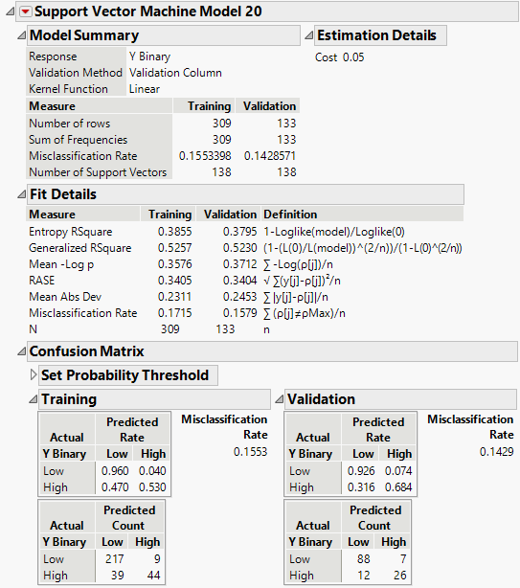Select Training predicted count 44

click(x=154, y=576)
